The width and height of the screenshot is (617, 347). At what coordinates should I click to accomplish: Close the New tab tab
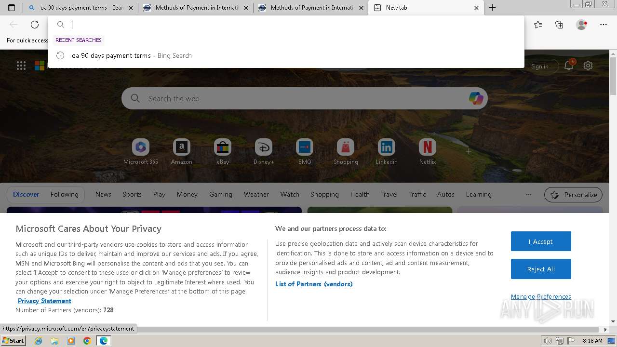476,8
